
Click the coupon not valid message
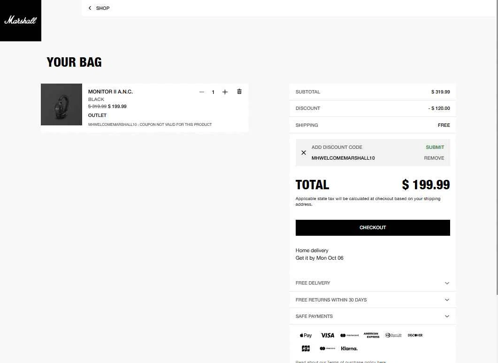coord(150,124)
